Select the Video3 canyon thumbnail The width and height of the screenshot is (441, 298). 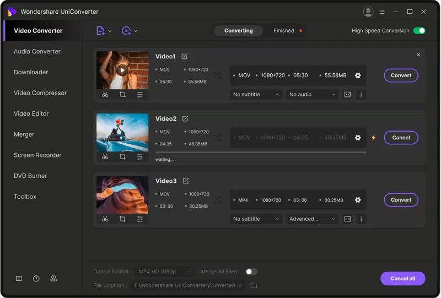(x=122, y=194)
